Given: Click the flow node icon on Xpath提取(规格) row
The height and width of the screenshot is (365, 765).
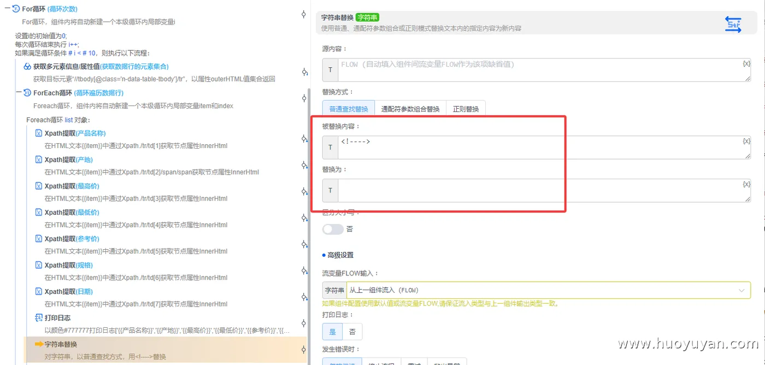Looking at the screenshot, I should coord(304,270).
